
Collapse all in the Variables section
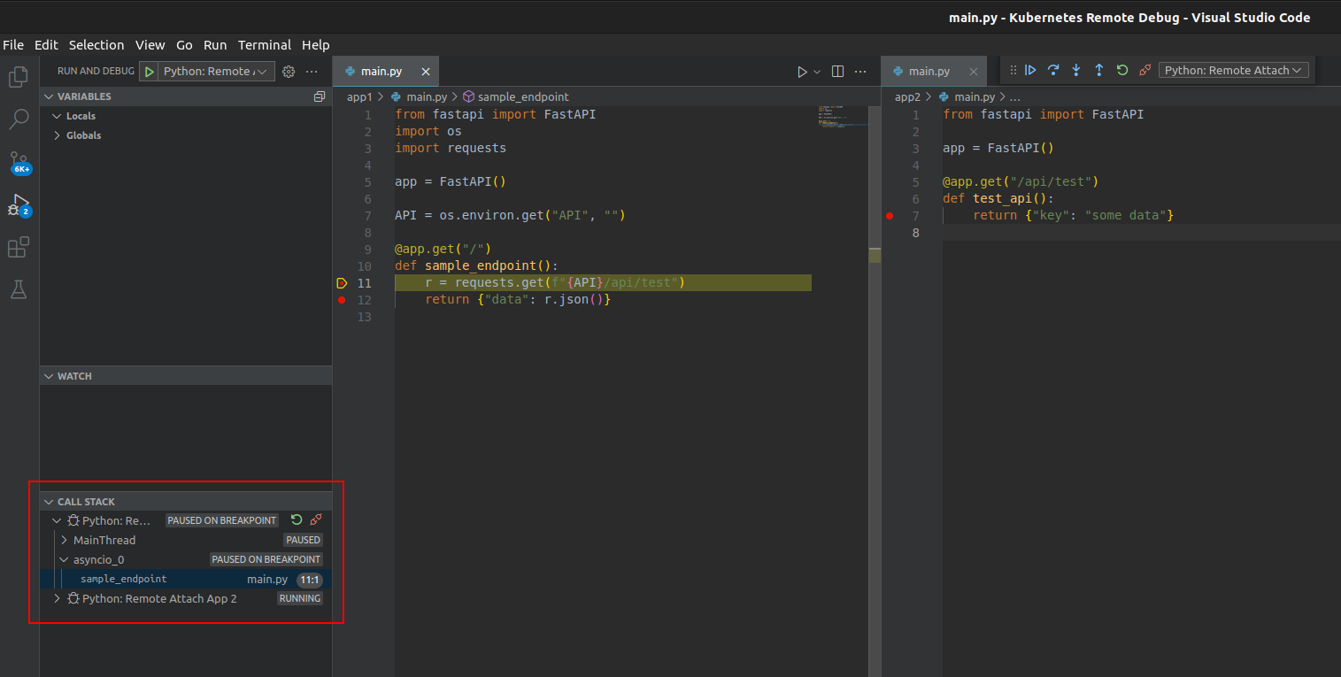coord(320,96)
